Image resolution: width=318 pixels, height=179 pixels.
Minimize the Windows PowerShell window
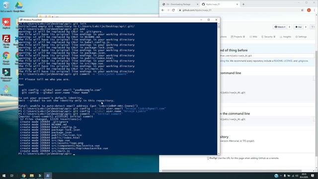201,20
